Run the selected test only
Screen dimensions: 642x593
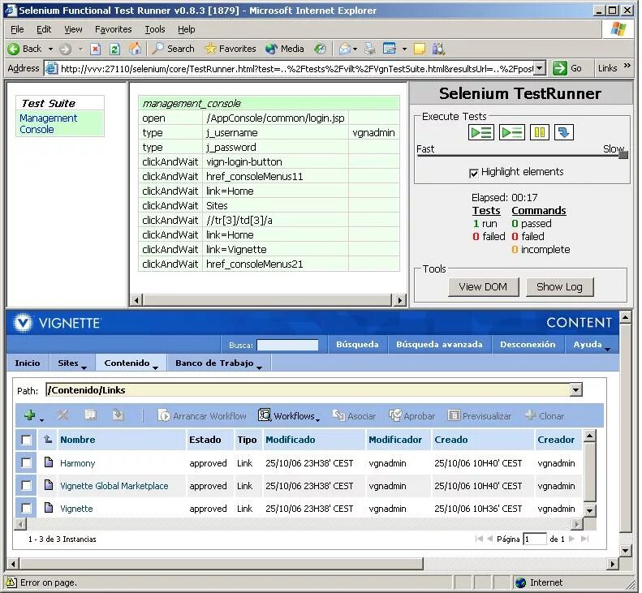pyautogui.click(x=511, y=132)
